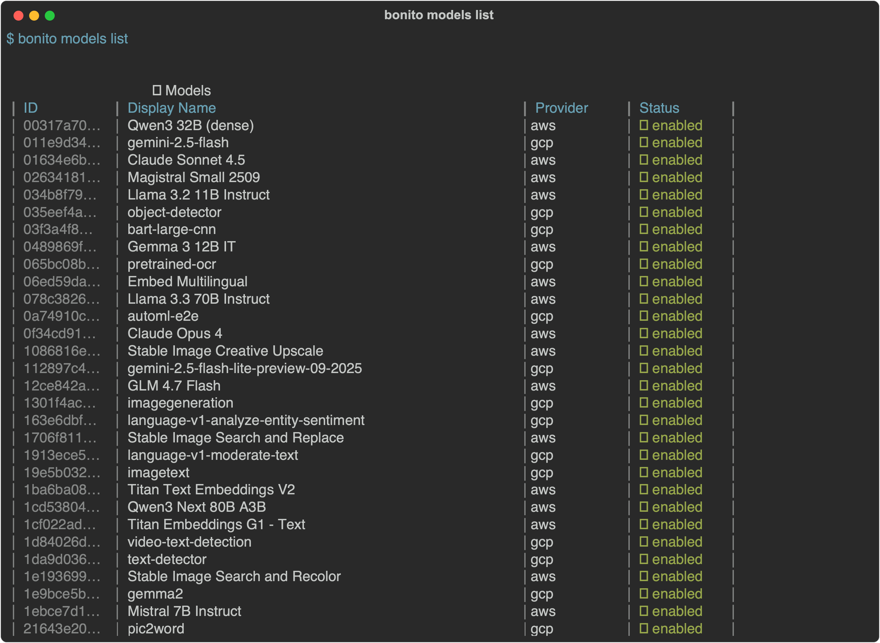Click 'enabled' in the Gemma 3 12B IT row
880x643 pixels.
click(x=677, y=247)
